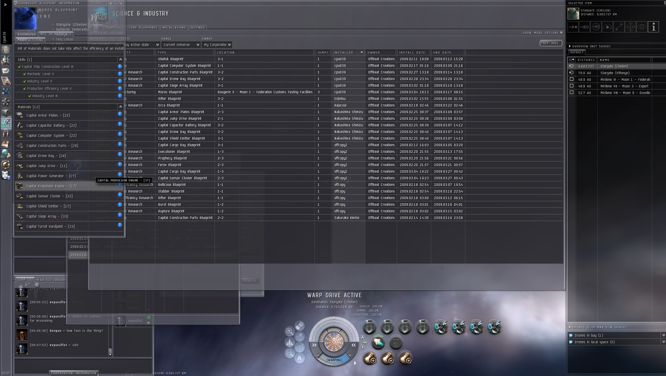The width and height of the screenshot is (666, 376).
Task: Click the Jump through stargate icon
Action: tap(596, 27)
